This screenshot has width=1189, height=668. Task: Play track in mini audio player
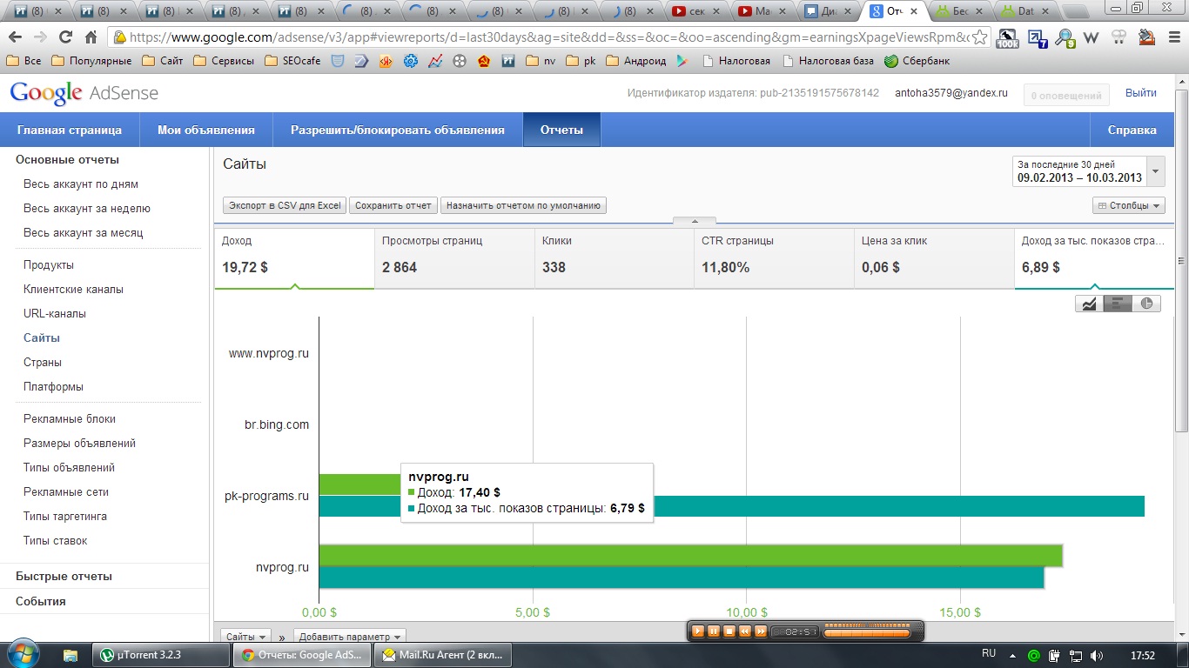[698, 631]
